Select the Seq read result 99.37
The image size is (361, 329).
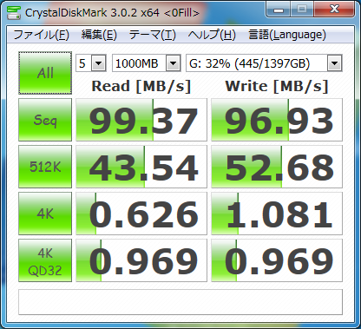(141, 120)
